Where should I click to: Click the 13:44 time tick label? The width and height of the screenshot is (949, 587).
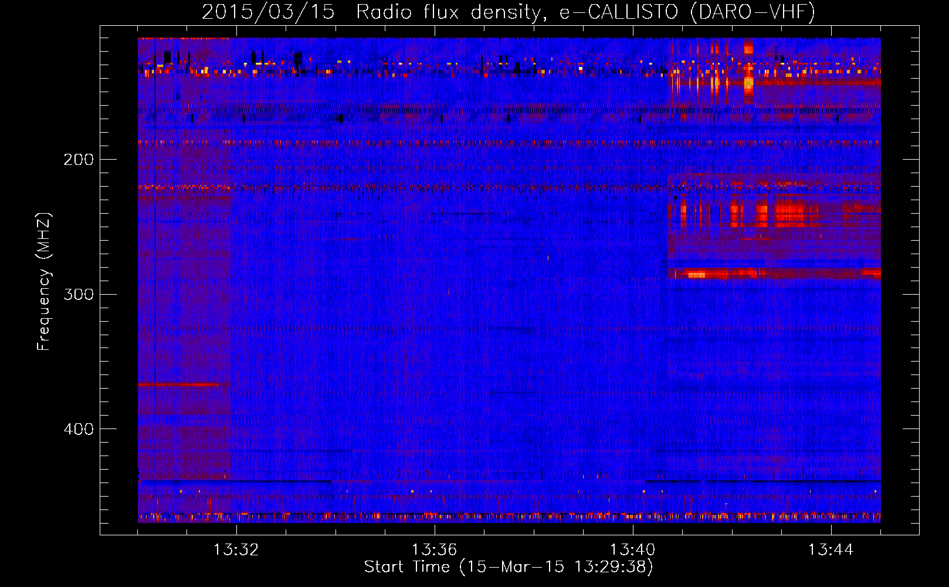(x=831, y=550)
